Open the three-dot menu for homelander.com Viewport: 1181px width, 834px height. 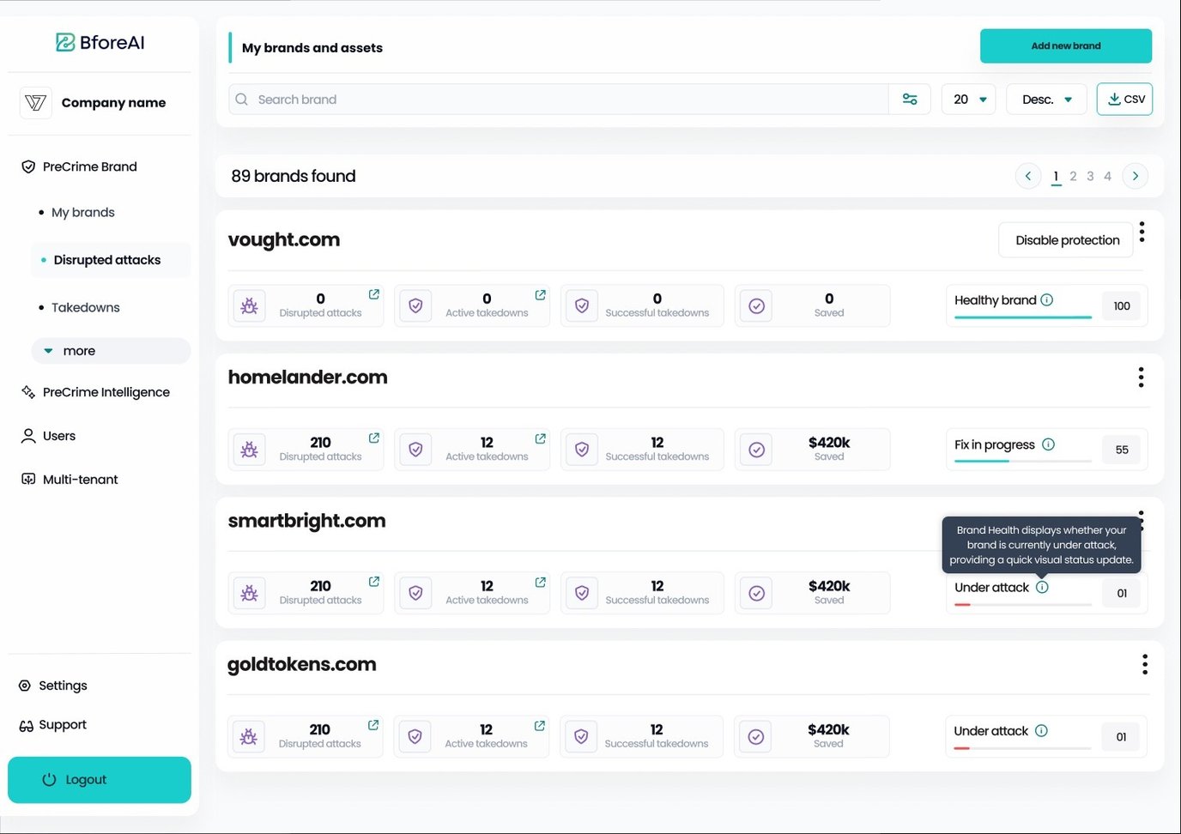click(x=1141, y=378)
